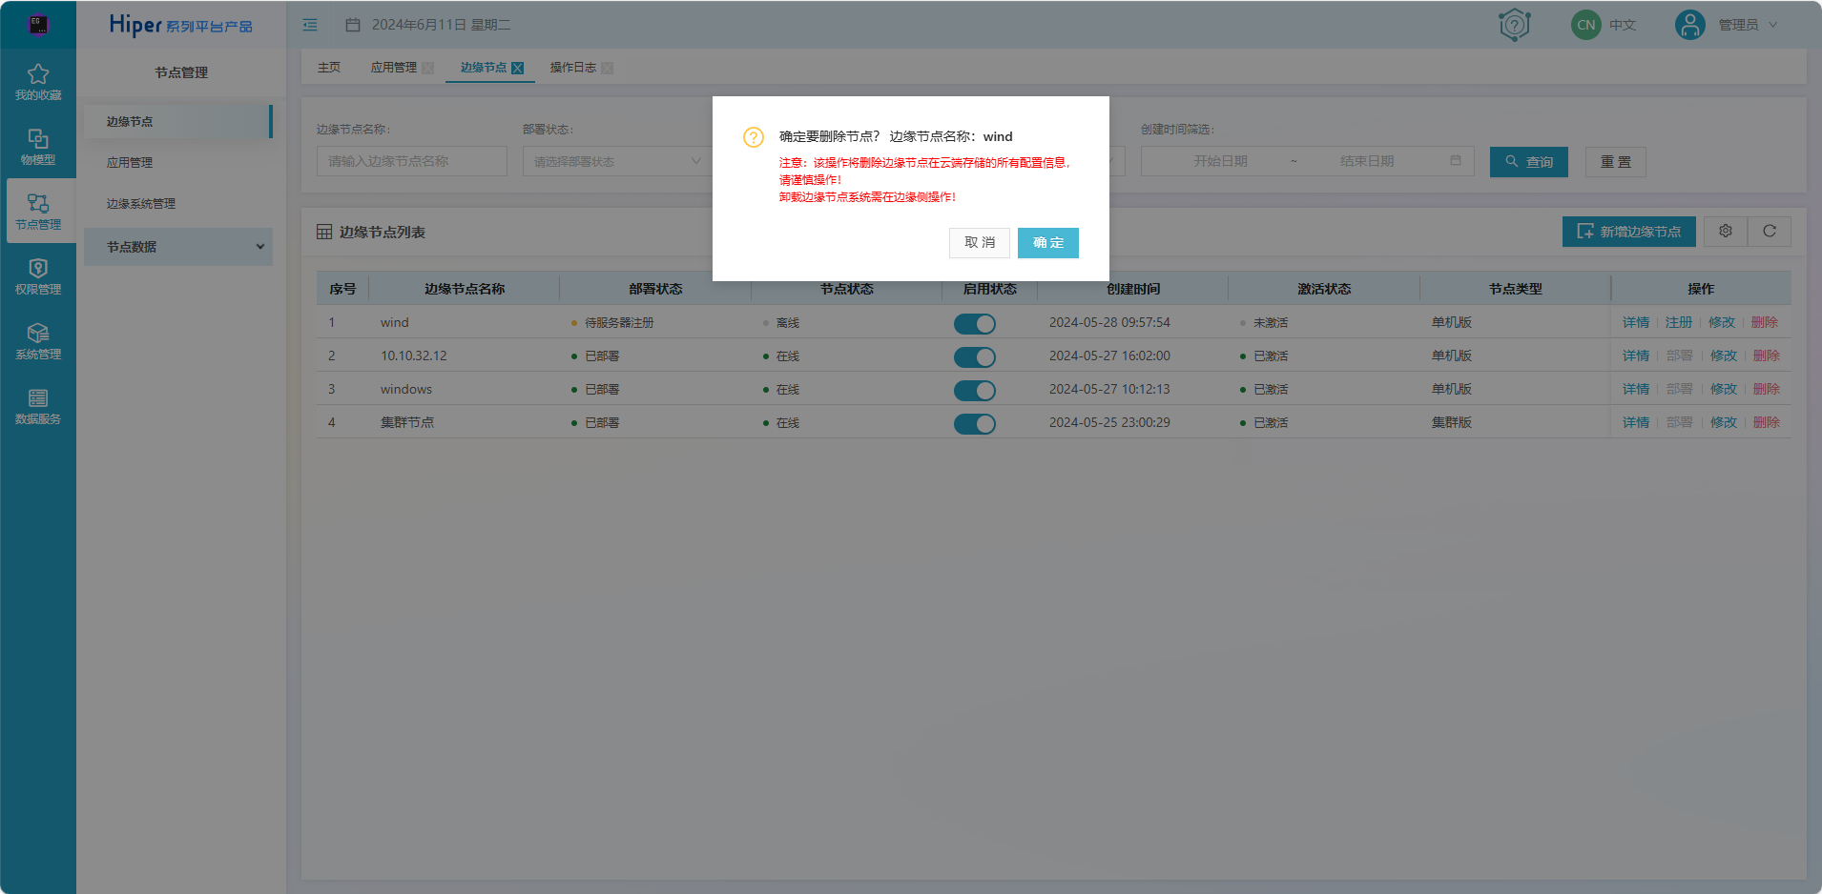This screenshot has width=1822, height=894.
Task: Close the 边缘节点 tab via X
Action: (x=518, y=68)
